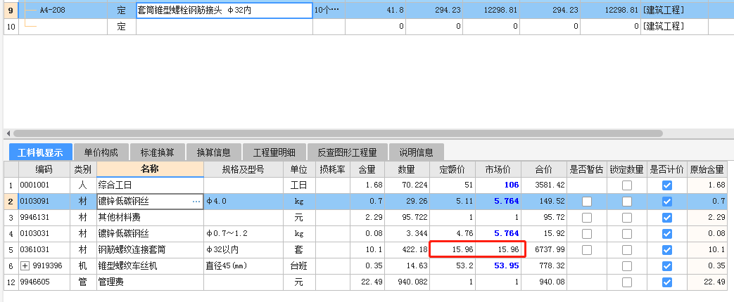
Task: Click market price 53.95 cell
Action: tap(498, 266)
